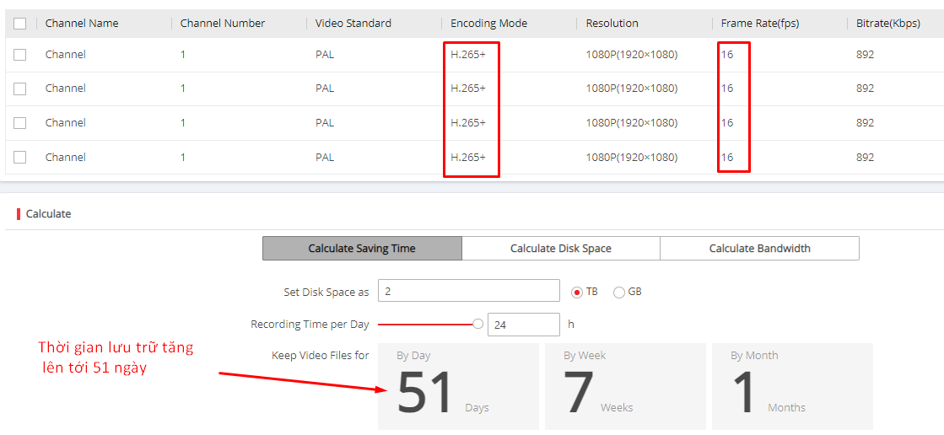Click the Recording Time per Day slider handle
Screen dimensions: 944x435
coord(478,324)
